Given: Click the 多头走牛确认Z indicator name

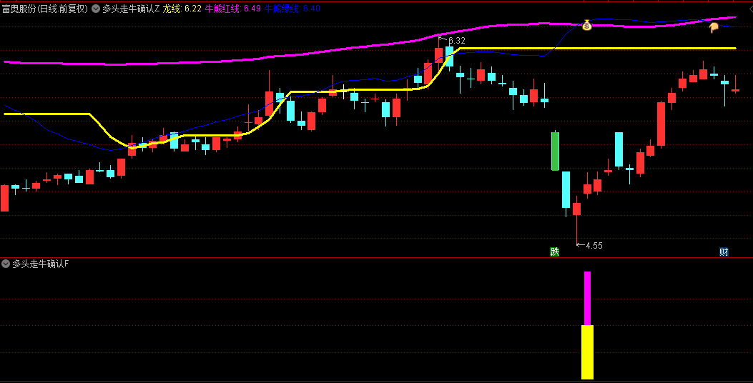Looking at the screenshot, I should pos(131,9).
